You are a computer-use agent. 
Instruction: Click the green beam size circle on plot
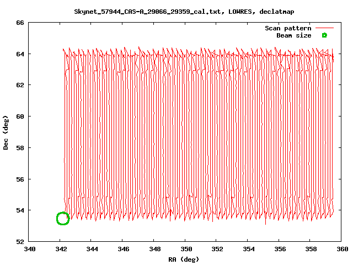[63, 219]
